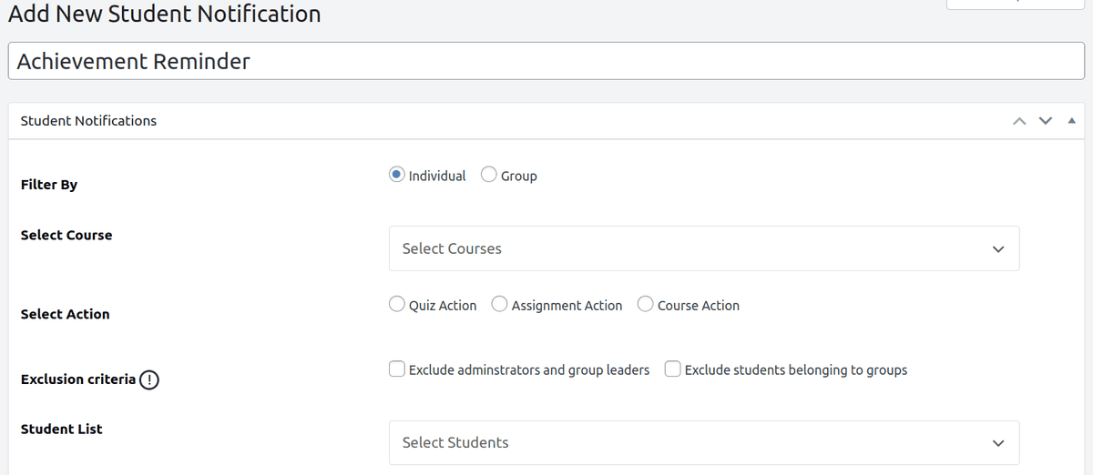Choose Course Action radio option
Image resolution: width=1093 pixels, height=475 pixels.
(x=646, y=305)
